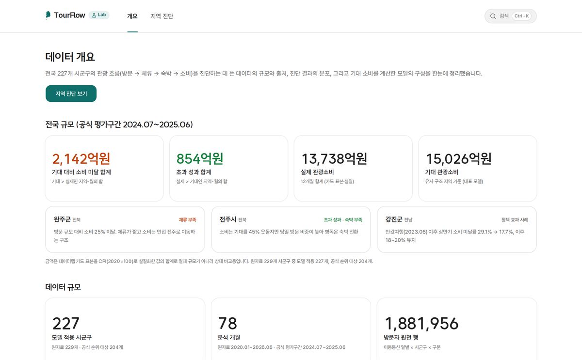The height and width of the screenshot is (360, 582).
Task: Click the 실제 관광소비 label
Action: click(317, 172)
